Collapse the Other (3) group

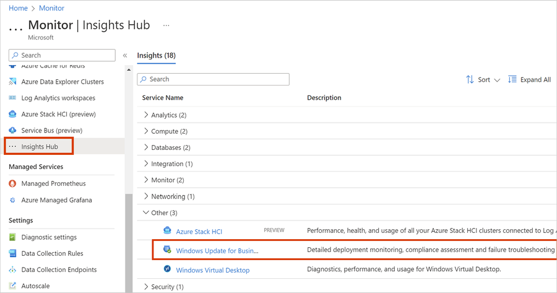click(x=145, y=212)
